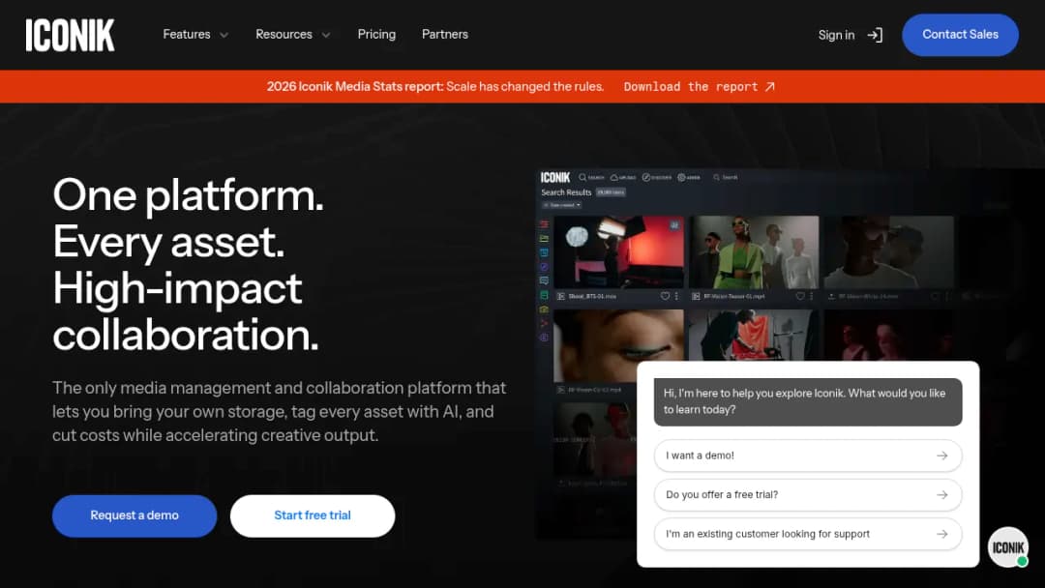Favorite the Teaser-01.mp4 clip with heart icon
The height and width of the screenshot is (588, 1045).
(x=800, y=296)
